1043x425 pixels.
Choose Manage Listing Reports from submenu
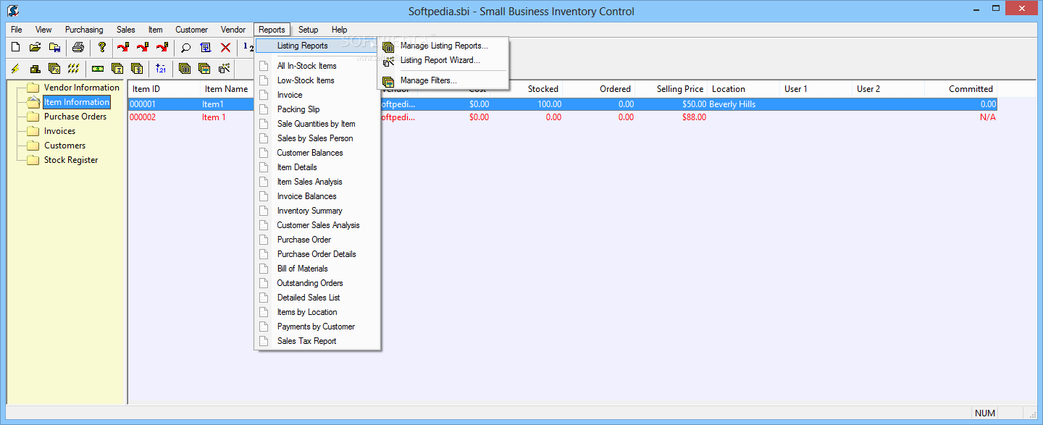pyautogui.click(x=443, y=46)
